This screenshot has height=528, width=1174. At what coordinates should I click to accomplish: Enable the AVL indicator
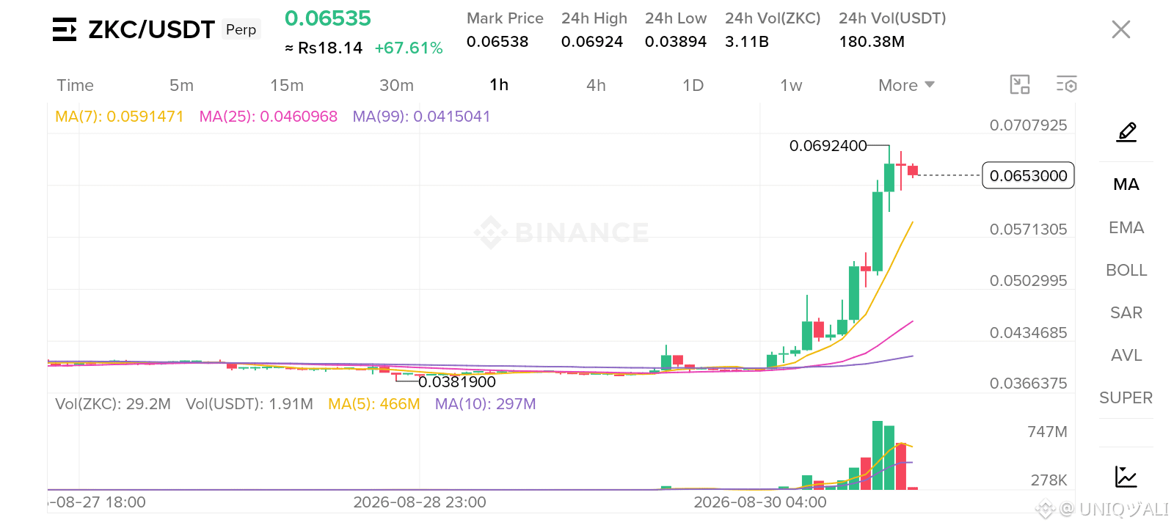(1126, 355)
